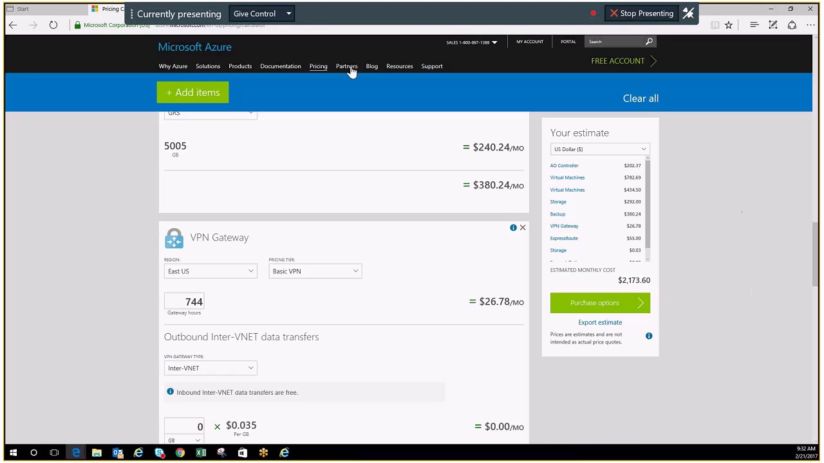This screenshot has width=824, height=463.
Task: Open File Explorer from taskbar
Action: click(97, 453)
